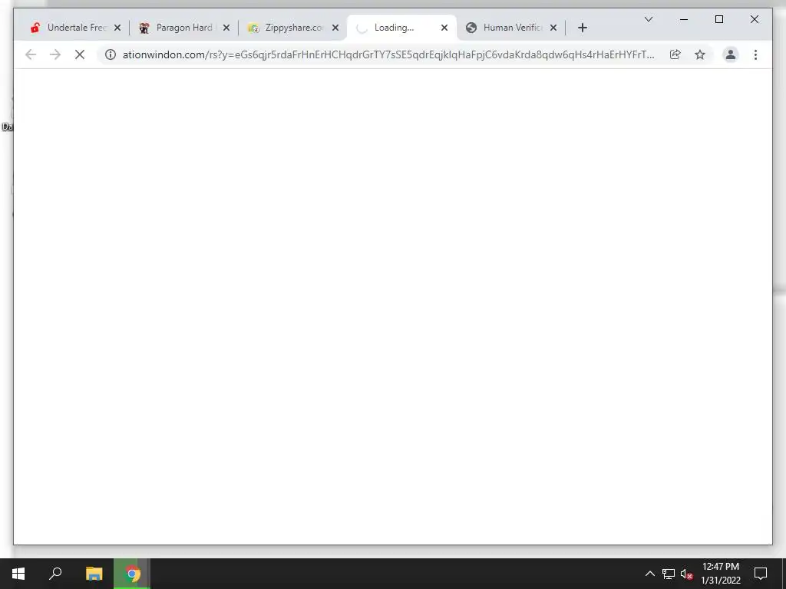The image size is (786, 589).
Task: Close the Loading... tab
Action: click(444, 28)
